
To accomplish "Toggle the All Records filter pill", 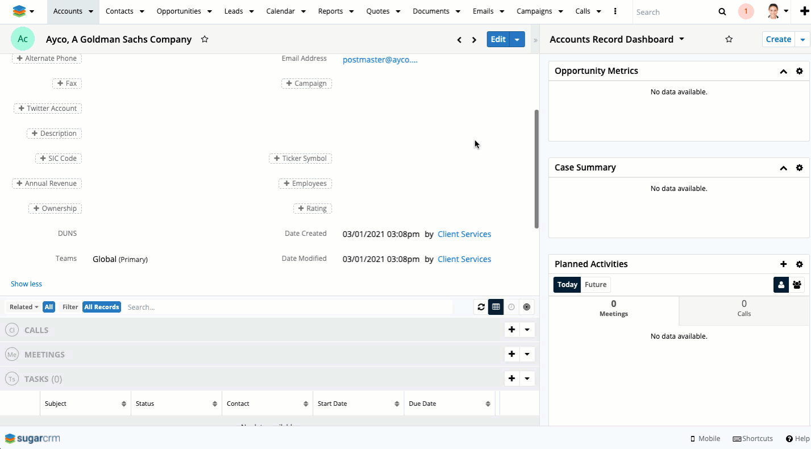I will pos(102,307).
